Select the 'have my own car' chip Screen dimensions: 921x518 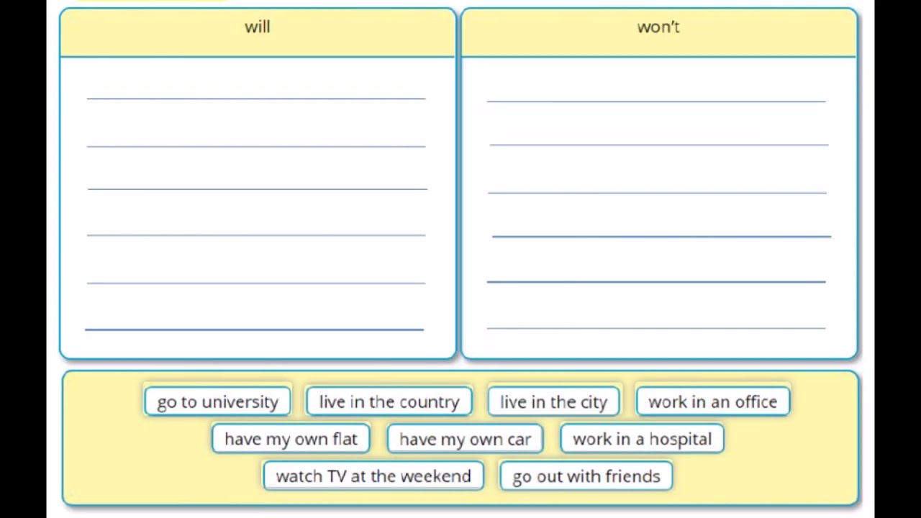click(465, 439)
